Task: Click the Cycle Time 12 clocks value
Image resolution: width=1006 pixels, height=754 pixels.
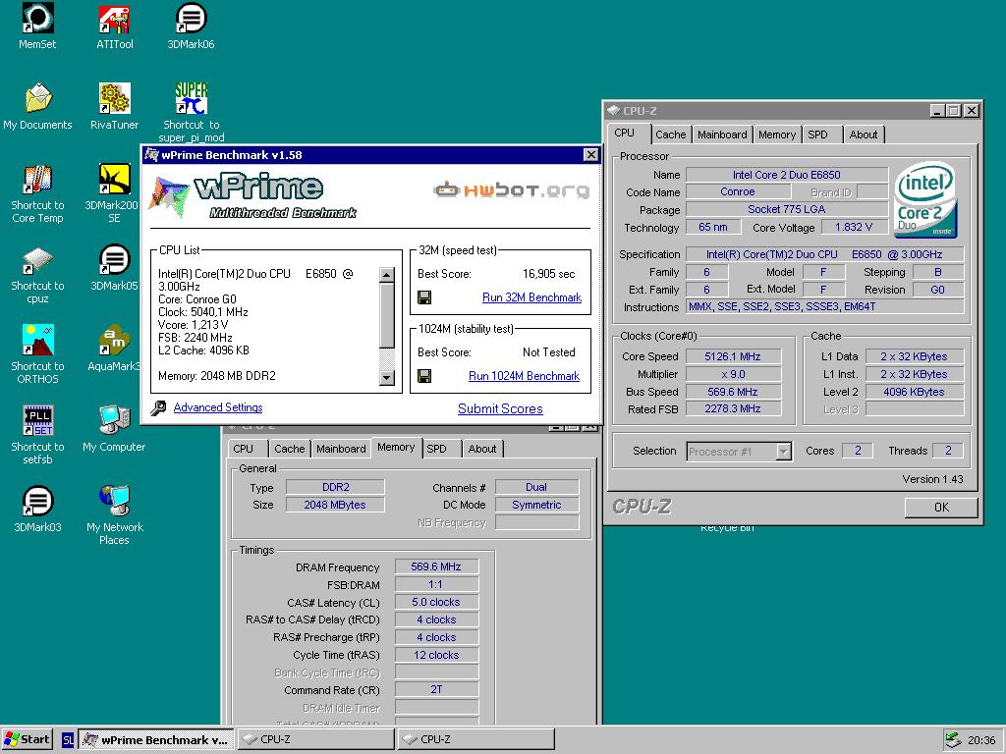Action: click(x=436, y=655)
